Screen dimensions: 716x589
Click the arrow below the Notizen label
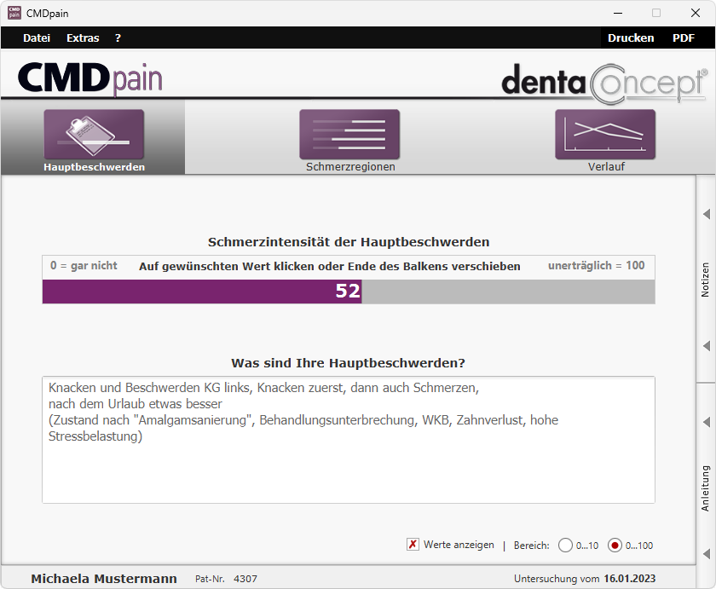pyautogui.click(x=707, y=345)
